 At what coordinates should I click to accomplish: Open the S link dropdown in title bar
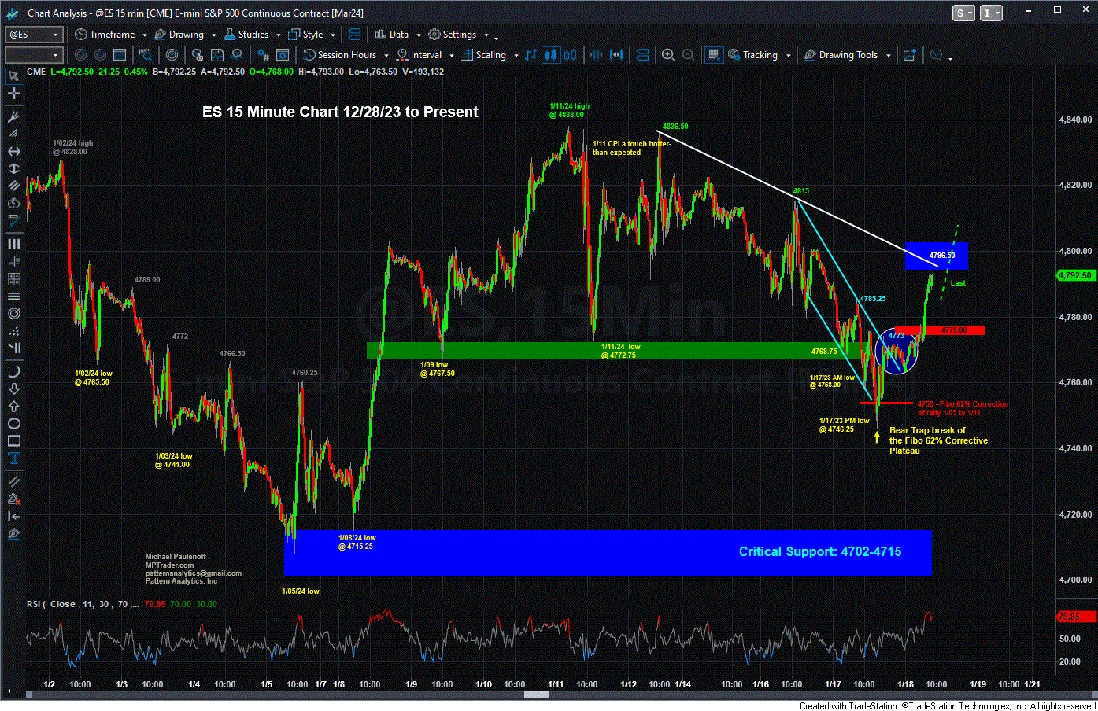pos(963,13)
